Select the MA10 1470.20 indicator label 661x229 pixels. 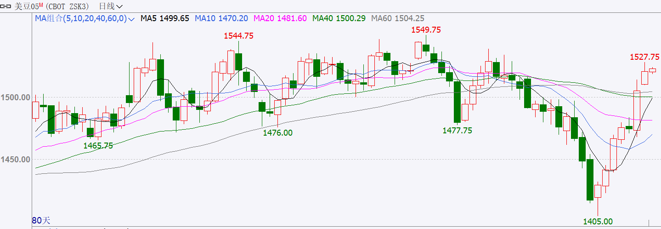(221, 19)
